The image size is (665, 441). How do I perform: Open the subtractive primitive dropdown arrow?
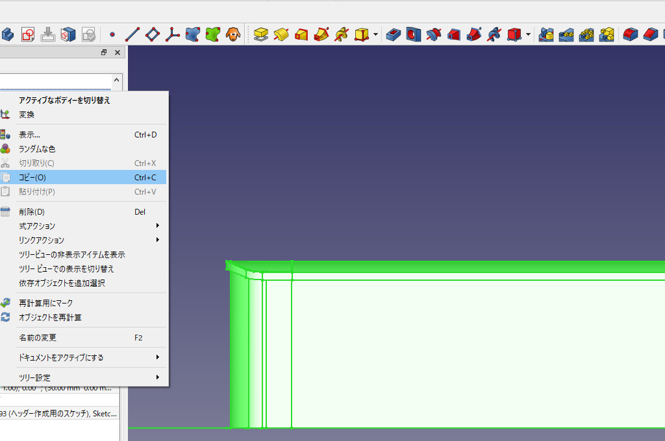coord(528,34)
